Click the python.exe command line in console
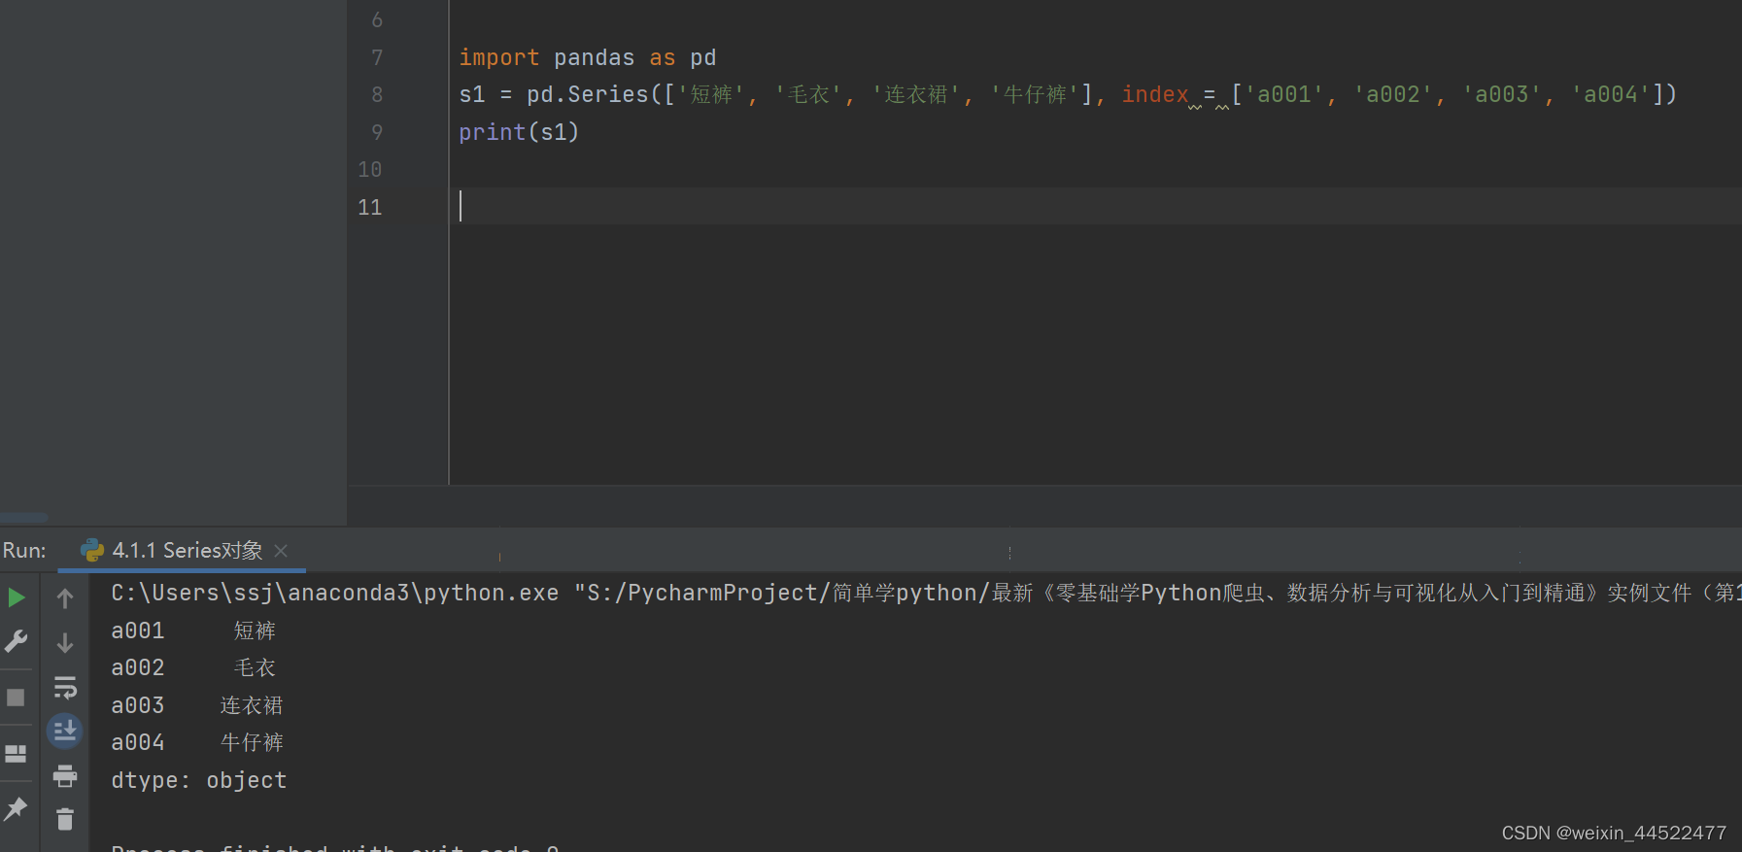 pos(925,594)
